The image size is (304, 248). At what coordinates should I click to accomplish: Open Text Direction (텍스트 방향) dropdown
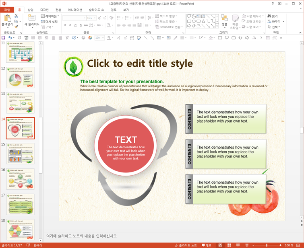(x=166, y=16)
